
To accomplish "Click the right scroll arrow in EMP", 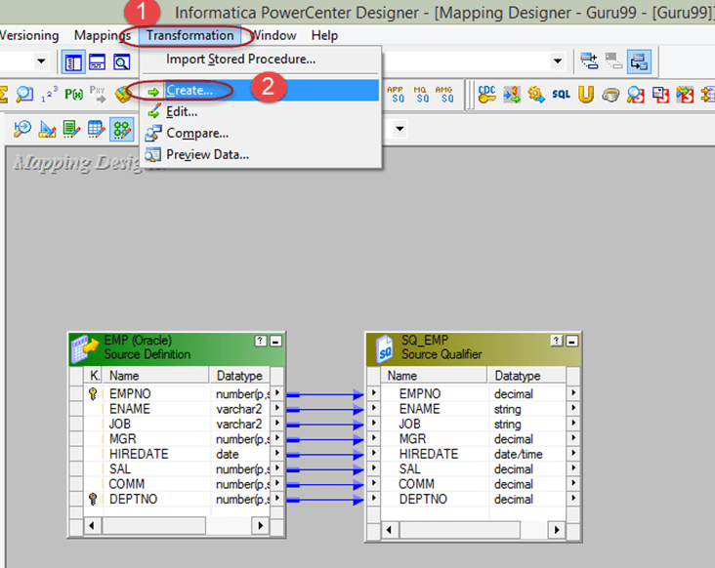I will [261, 525].
